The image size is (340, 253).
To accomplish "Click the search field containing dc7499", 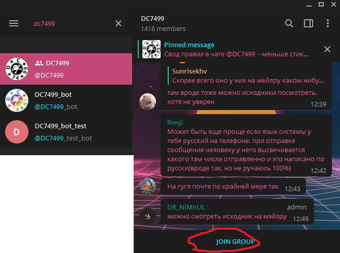I will coord(72,23).
